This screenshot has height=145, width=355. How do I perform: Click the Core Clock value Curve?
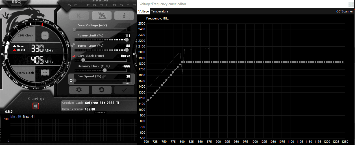coord(125,56)
